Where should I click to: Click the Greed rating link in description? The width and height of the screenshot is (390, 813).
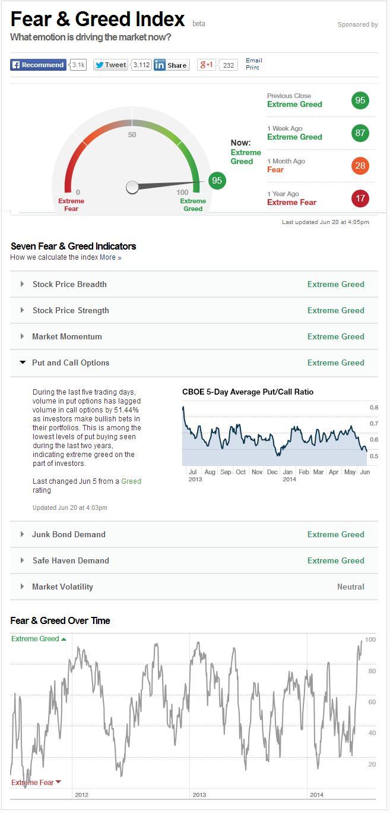pyautogui.click(x=131, y=481)
